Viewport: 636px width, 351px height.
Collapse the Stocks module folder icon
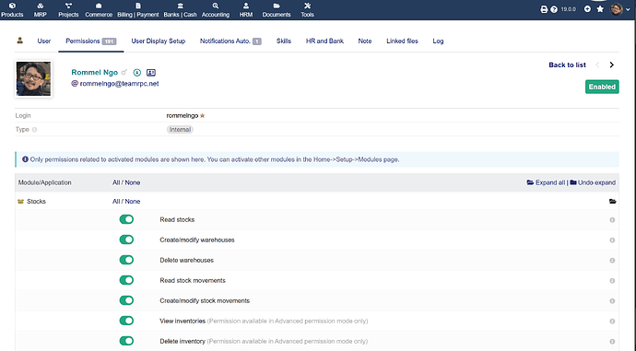[612, 202]
